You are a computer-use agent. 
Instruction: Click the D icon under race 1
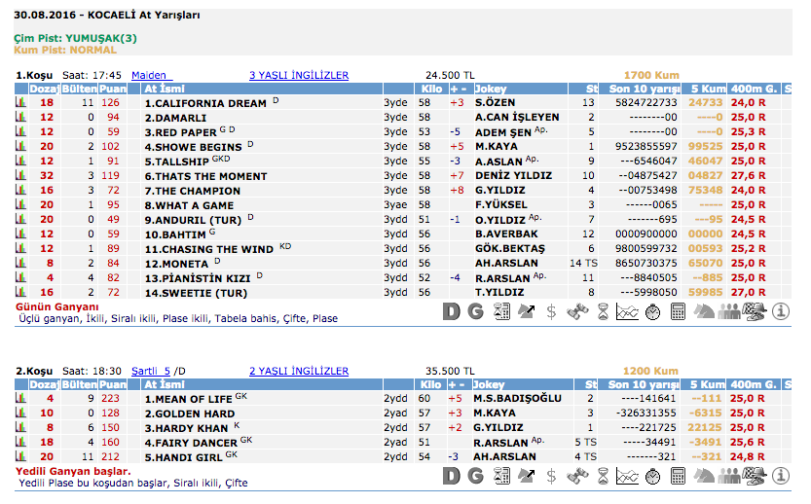click(x=451, y=311)
